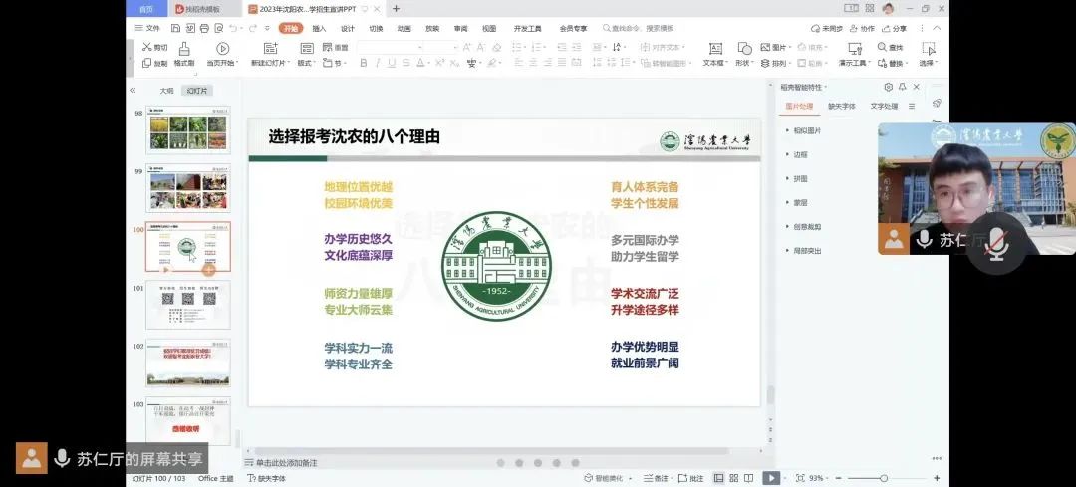Image resolution: width=1076 pixels, height=487 pixels.
Task: Open the Insert (插入) ribbon tab
Action: tap(319, 28)
